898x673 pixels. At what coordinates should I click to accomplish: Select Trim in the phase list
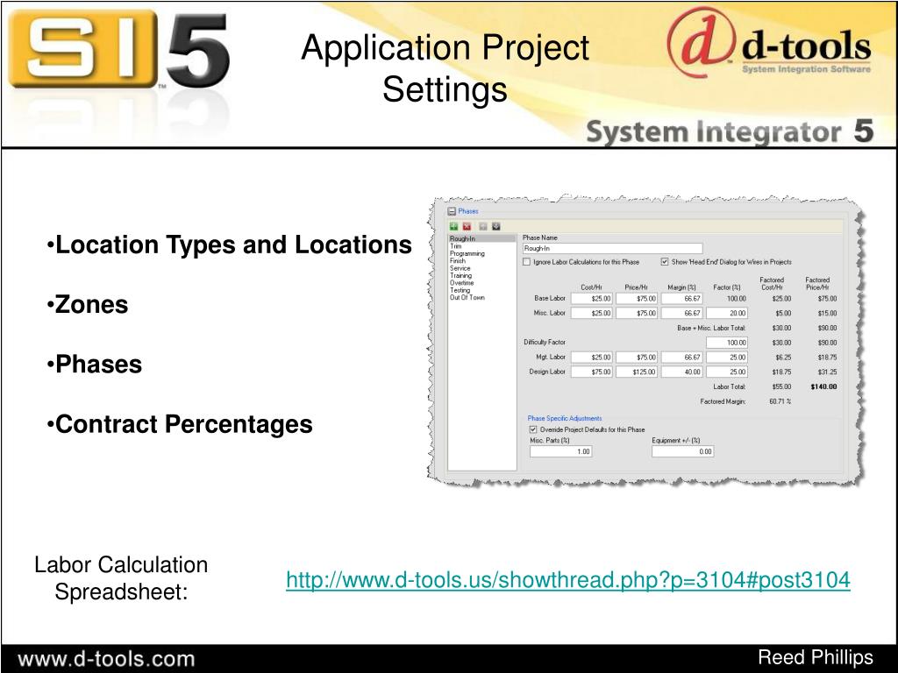click(456, 246)
